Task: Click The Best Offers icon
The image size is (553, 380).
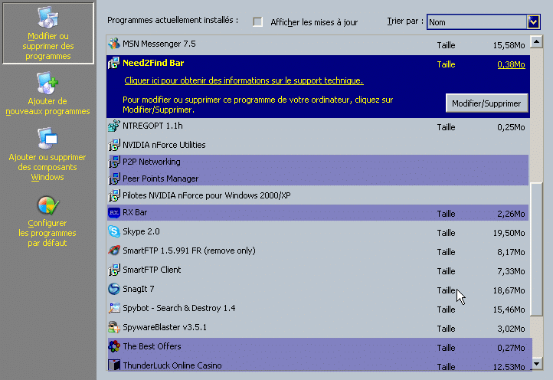Action: click(114, 346)
